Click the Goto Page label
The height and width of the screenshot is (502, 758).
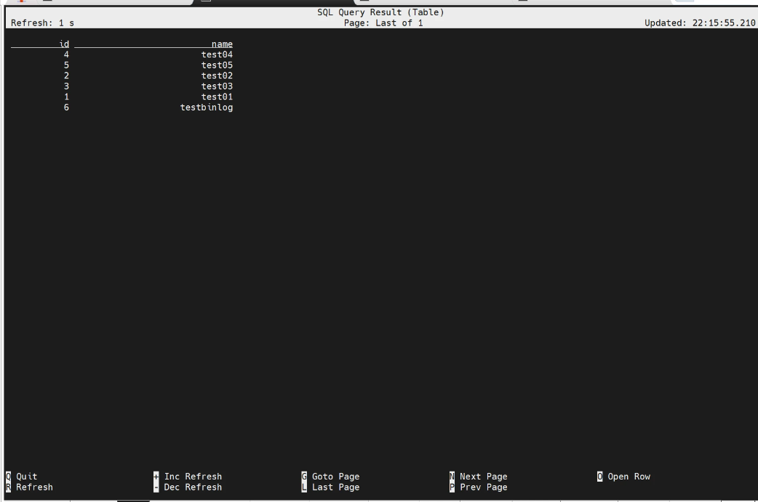(335, 477)
